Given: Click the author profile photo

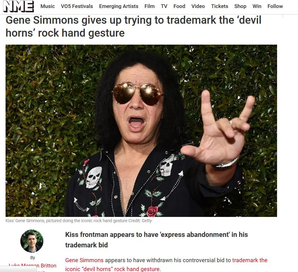Looking at the screenshot, I should 32,241.
